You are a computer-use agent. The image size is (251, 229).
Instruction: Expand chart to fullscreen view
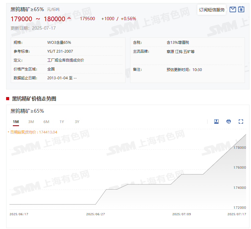(x=241, y=122)
